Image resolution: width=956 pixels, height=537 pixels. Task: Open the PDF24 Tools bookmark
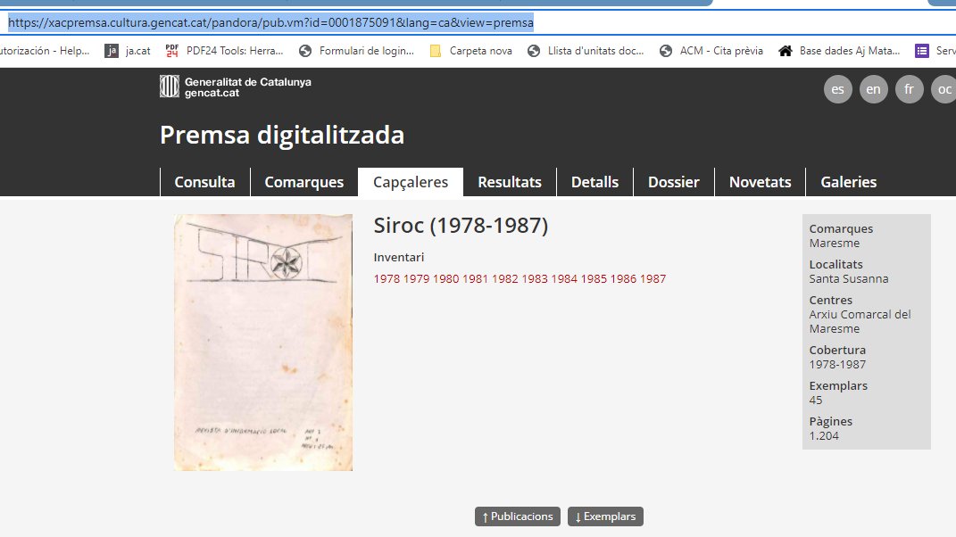pyautogui.click(x=224, y=51)
